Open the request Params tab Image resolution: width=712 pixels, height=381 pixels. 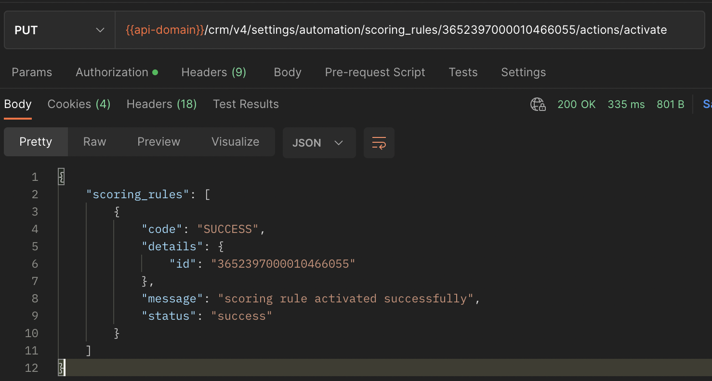coord(32,72)
